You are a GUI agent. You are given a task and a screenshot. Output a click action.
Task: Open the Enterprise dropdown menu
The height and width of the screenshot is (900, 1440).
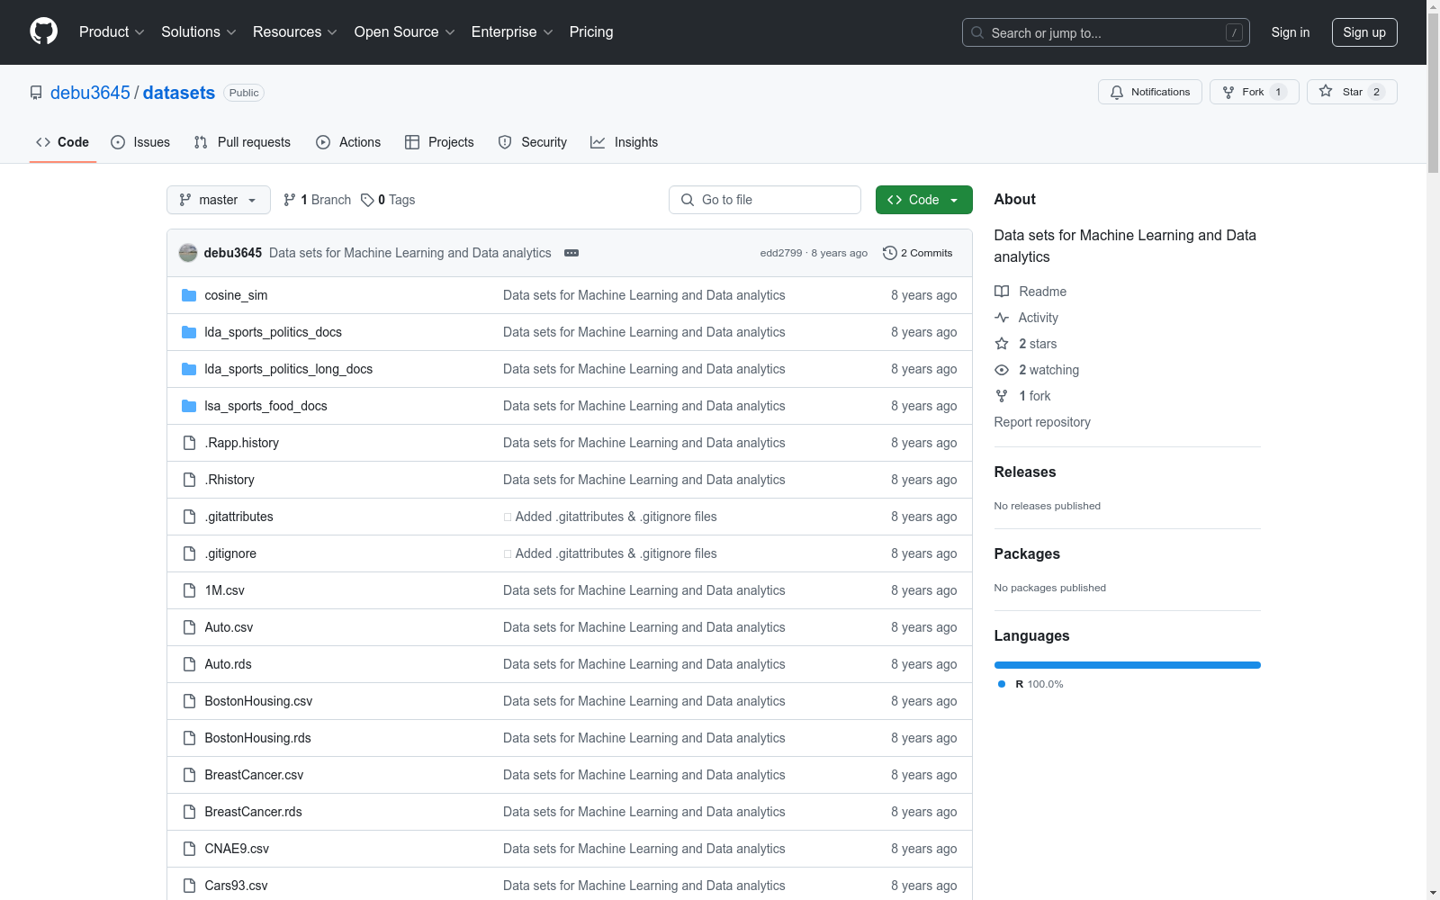[512, 31]
